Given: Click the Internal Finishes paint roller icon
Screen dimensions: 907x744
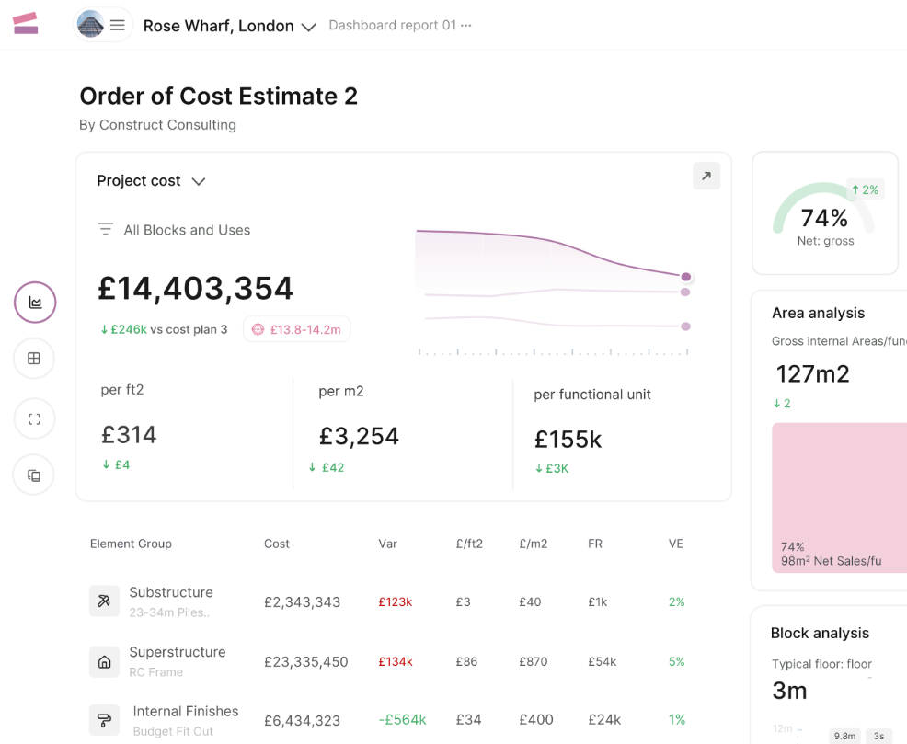Looking at the screenshot, I should click(104, 720).
